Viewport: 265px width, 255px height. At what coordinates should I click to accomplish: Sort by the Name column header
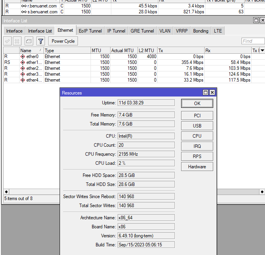[31, 51]
